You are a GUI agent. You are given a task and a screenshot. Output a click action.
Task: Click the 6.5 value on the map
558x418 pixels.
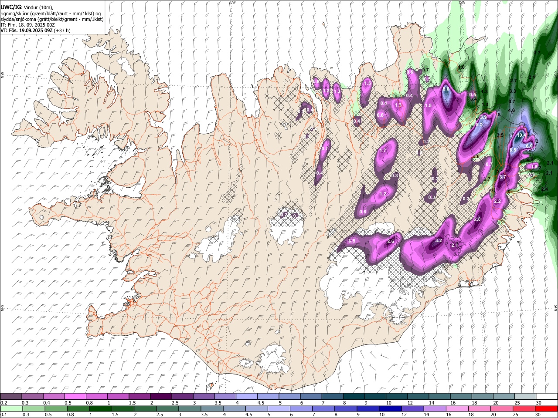coord(513,150)
